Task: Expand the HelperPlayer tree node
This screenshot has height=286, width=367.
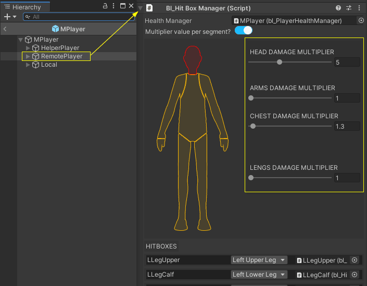Action: [x=28, y=48]
